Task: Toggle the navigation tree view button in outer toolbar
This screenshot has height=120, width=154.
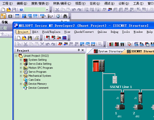Action: pyautogui.click(x=3, y=16)
